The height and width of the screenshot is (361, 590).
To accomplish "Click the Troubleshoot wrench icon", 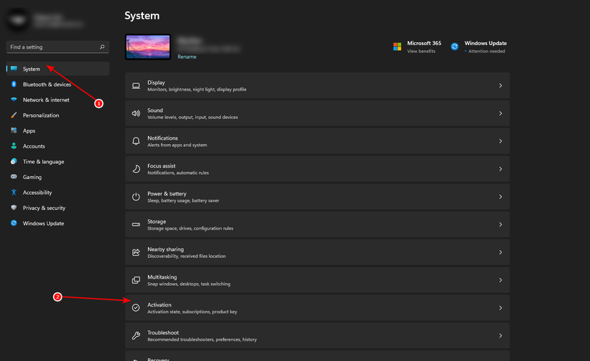I will (136, 335).
